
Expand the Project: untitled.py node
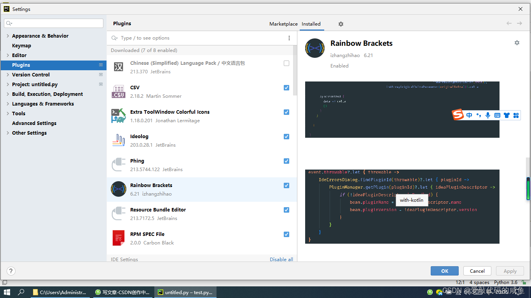pos(8,84)
